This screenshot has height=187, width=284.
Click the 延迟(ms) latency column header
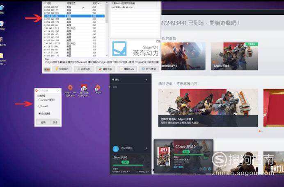coord(98,3)
